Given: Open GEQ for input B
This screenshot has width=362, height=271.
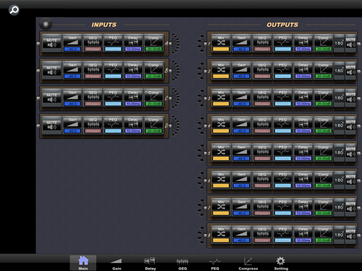Looking at the screenshot, I should pos(92,70).
